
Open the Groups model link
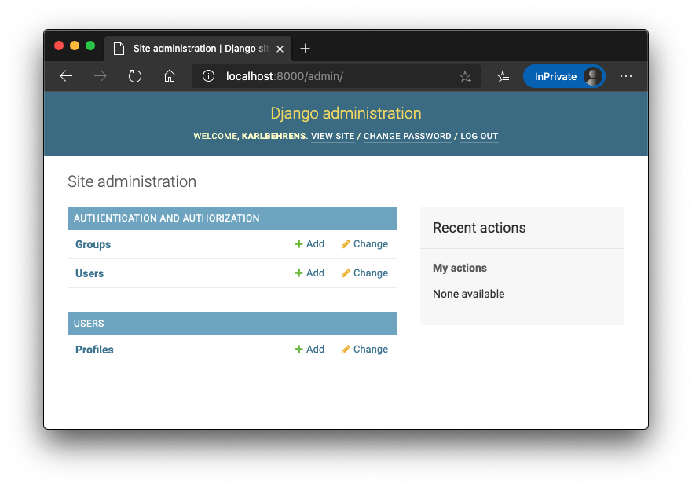point(93,244)
